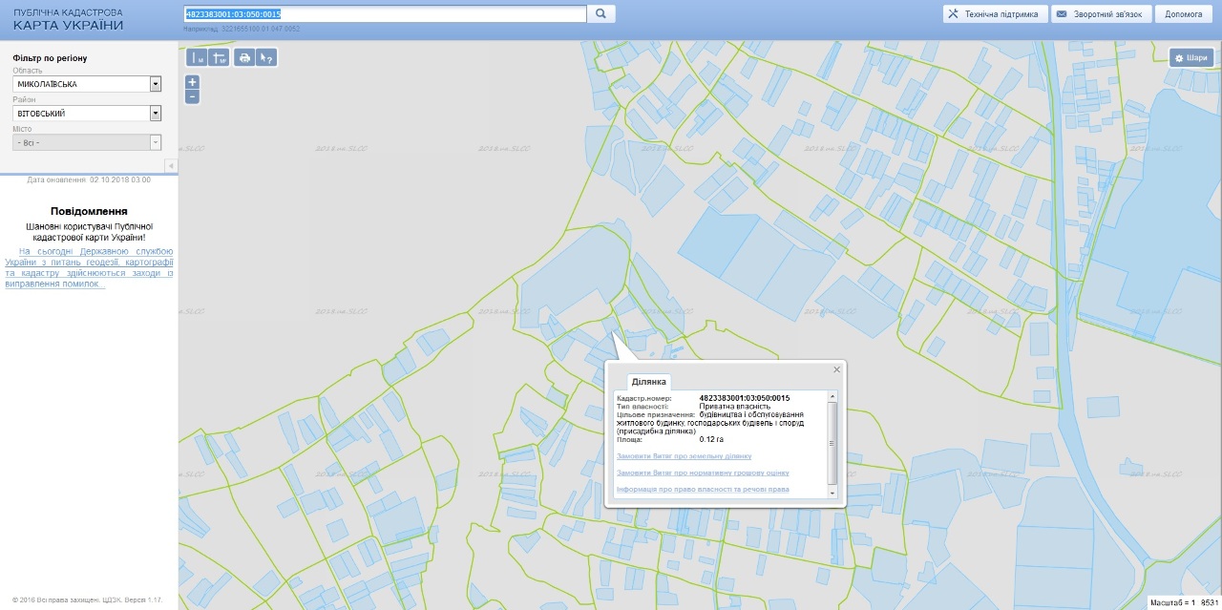
Task: Open link Замовити Витяг про нормативну грошову оцінку
Action: point(704,473)
